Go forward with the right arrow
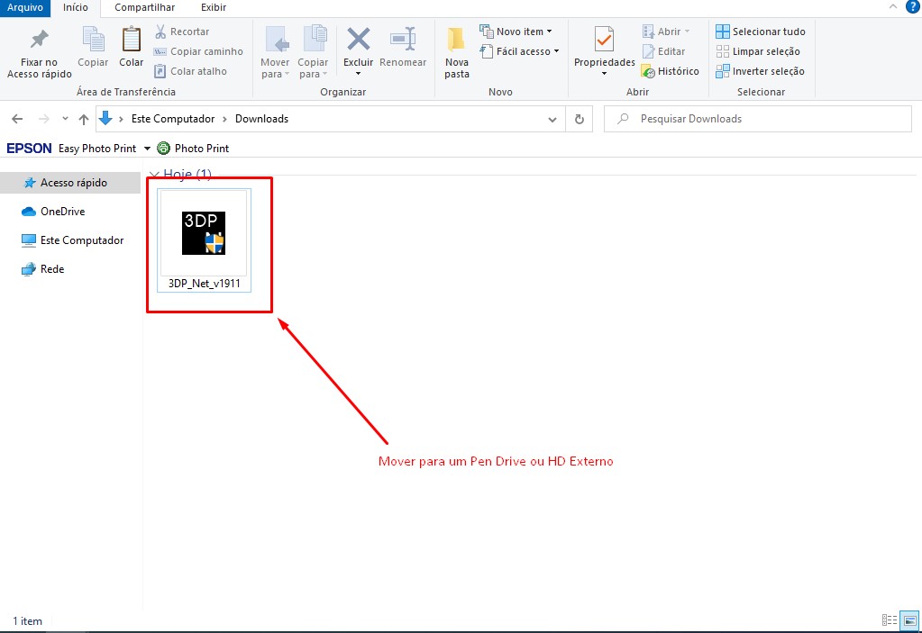 pyautogui.click(x=44, y=119)
